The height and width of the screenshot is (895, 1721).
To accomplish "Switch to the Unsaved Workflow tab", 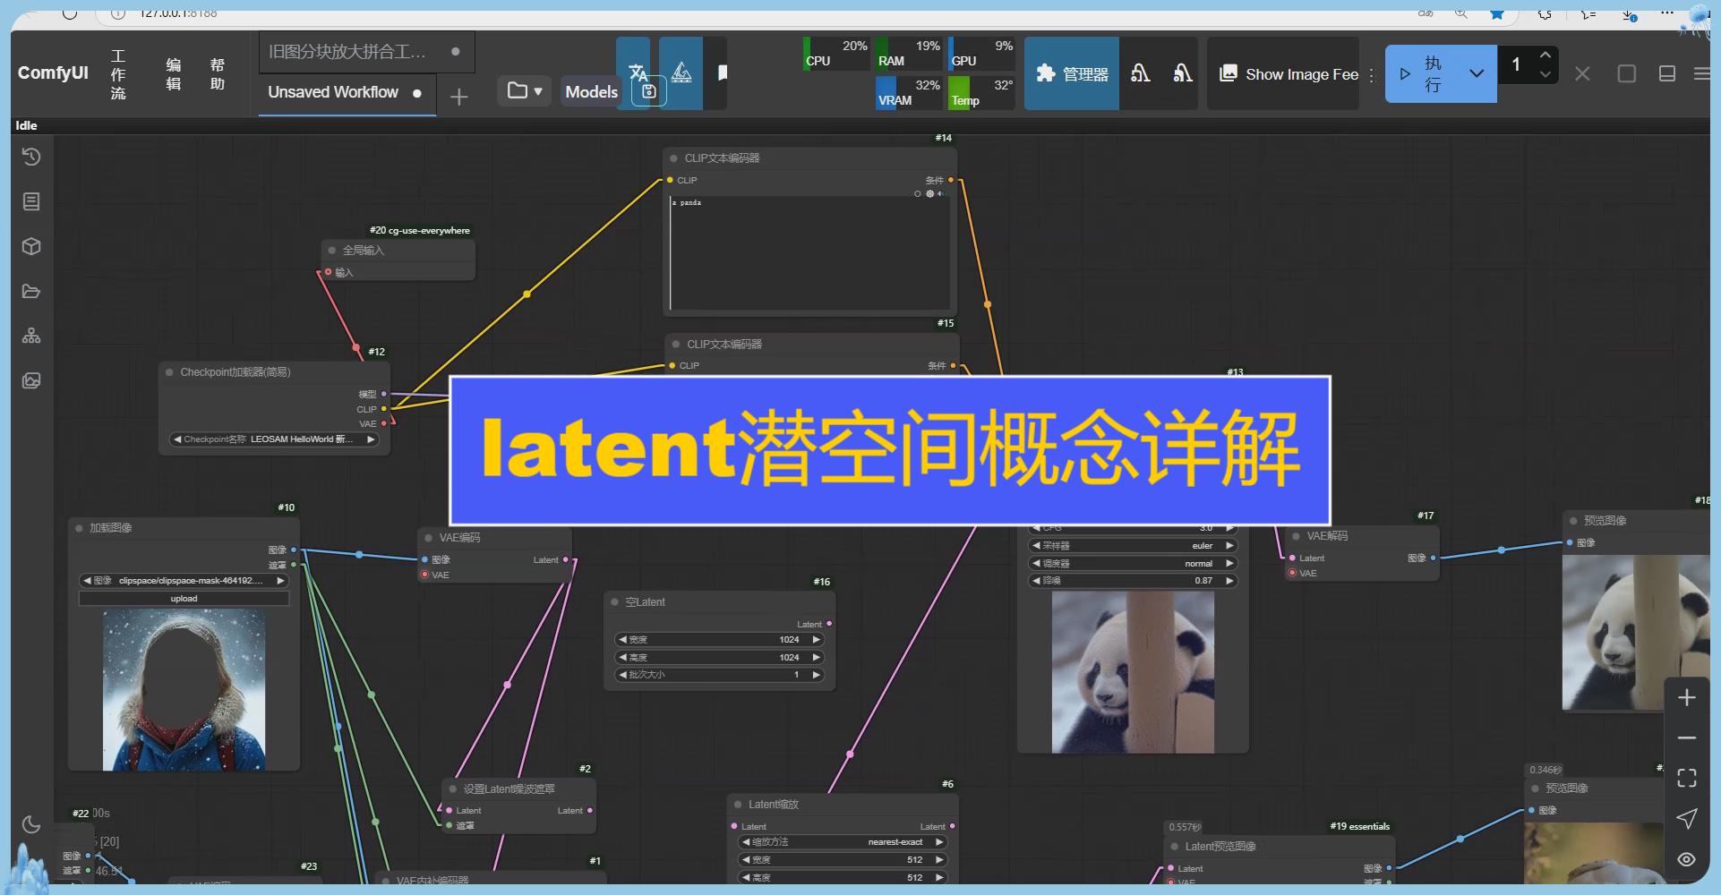I will (x=333, y=92).
